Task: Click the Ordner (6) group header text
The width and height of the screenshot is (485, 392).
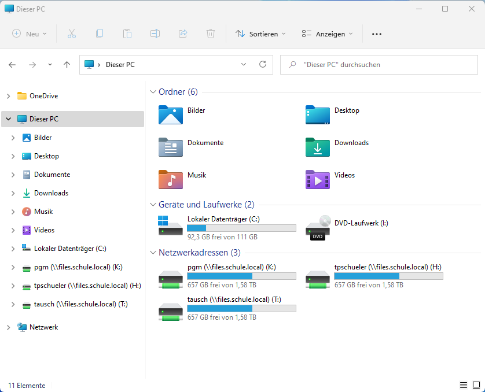Action: pyautogui.click(x=178, y=92)
